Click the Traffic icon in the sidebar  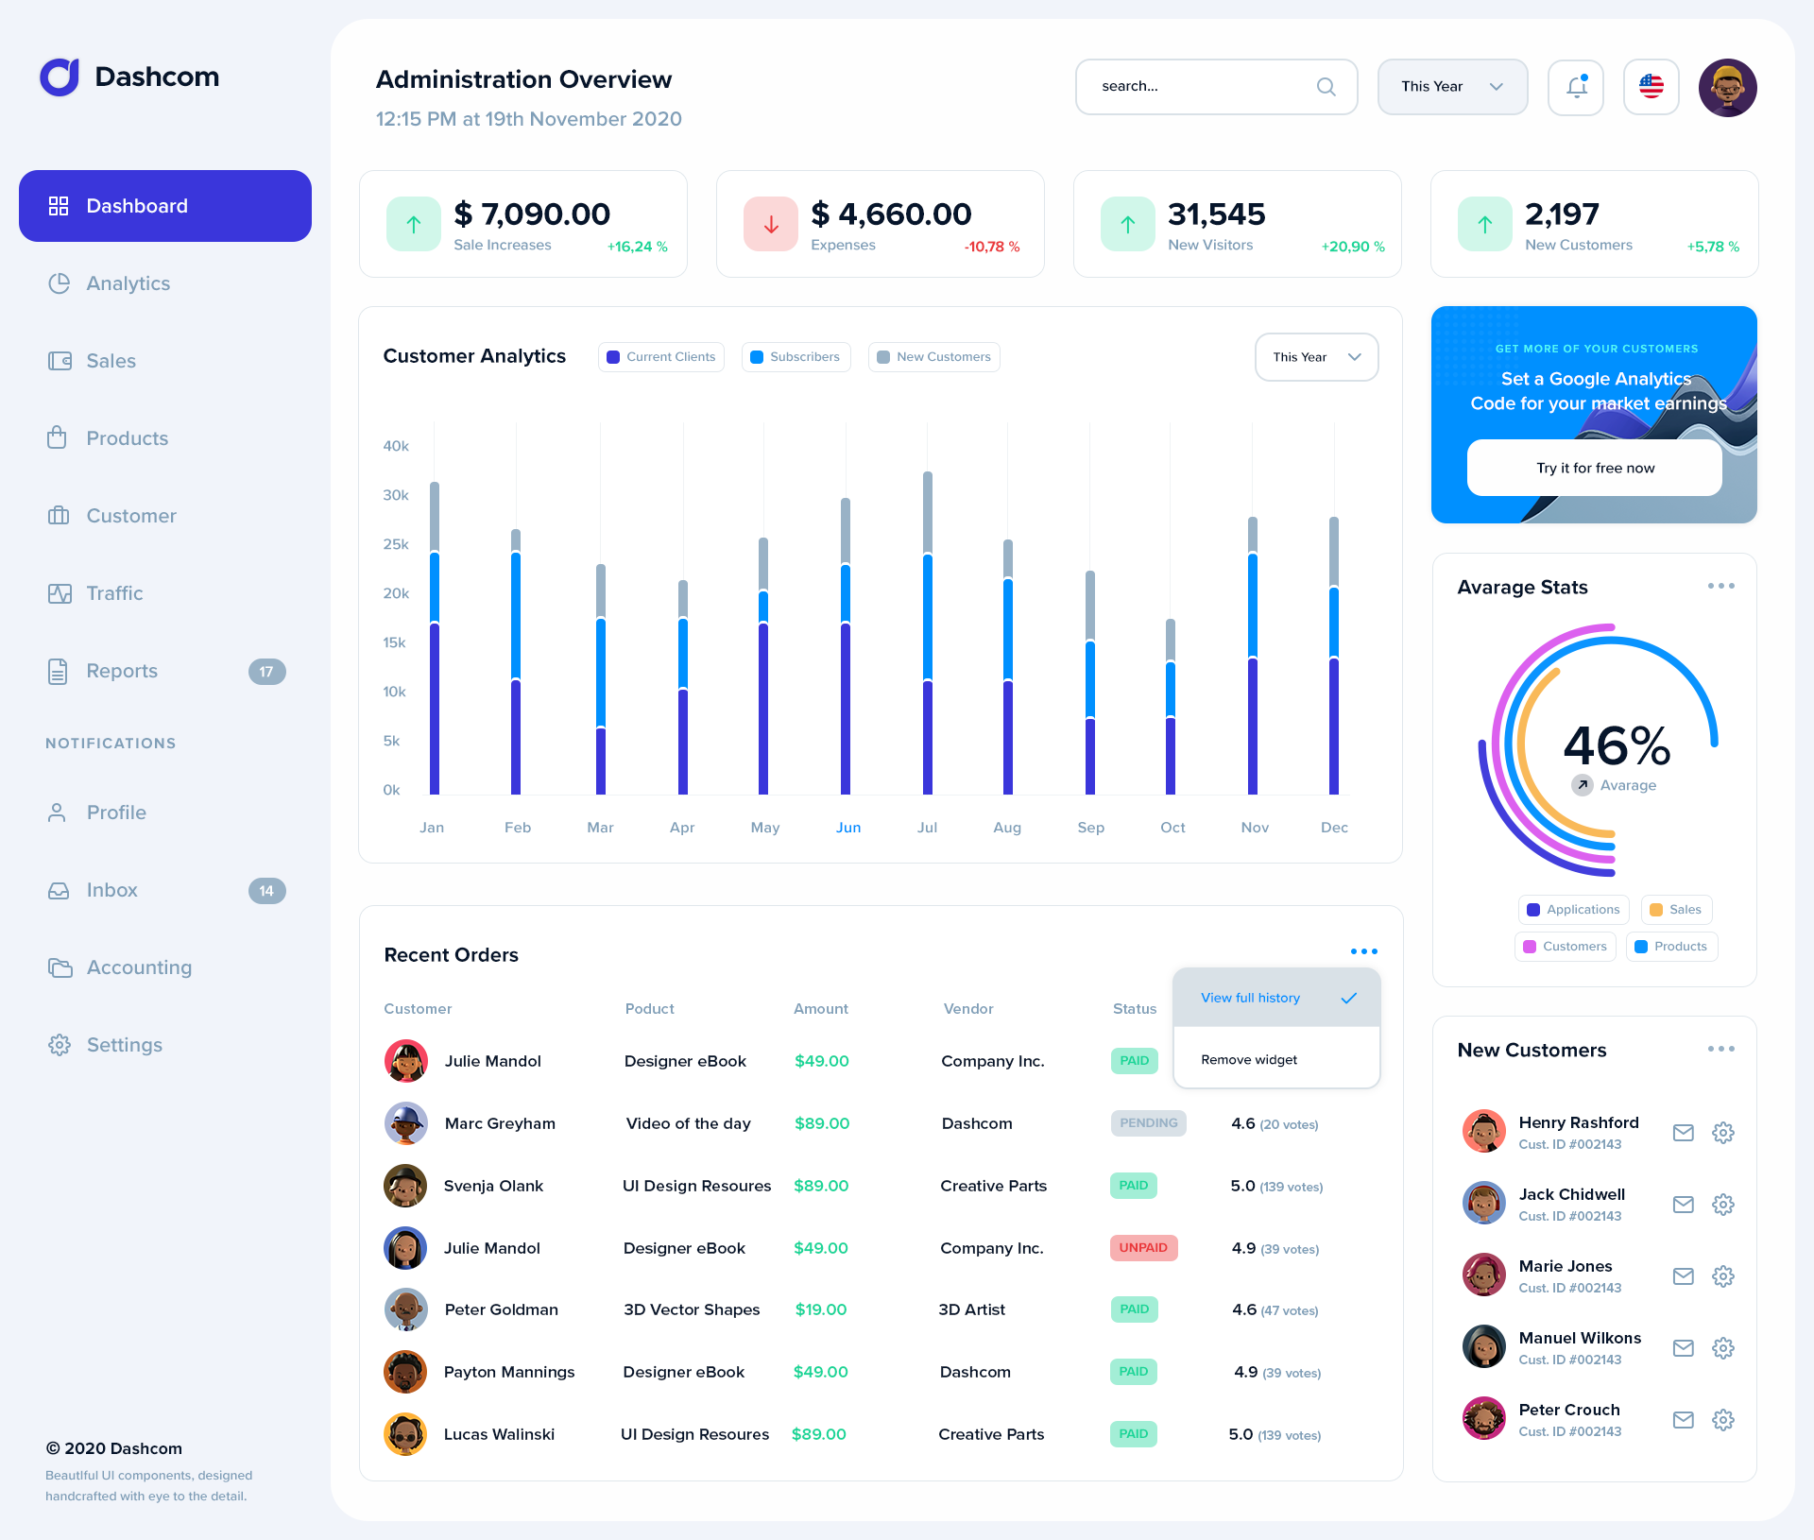[x=60, y=592]
